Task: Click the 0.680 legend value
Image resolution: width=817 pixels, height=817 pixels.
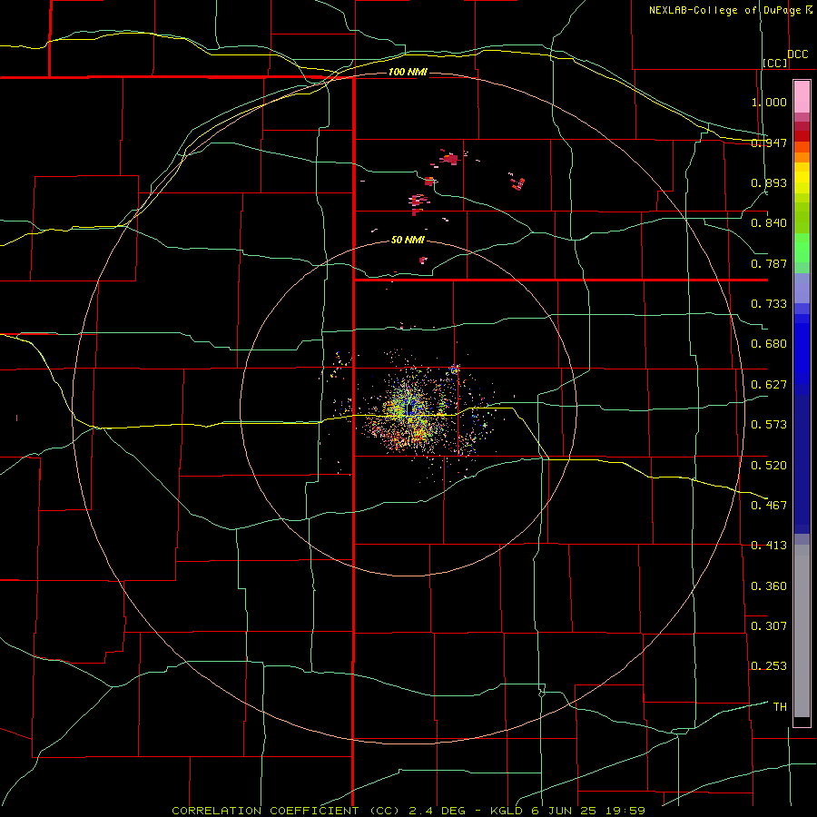Action: pyautogui.click(x=769, y=344)
